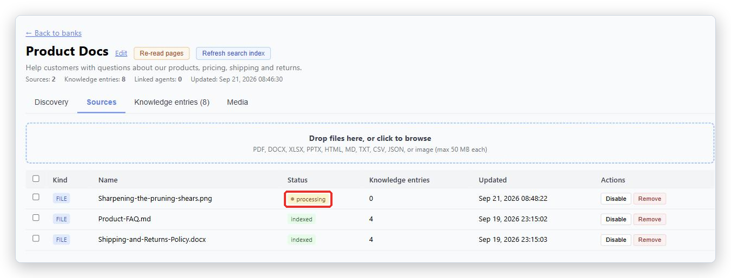Viewport: 731px width, 278px height.
Task: Click the Edit link beside Product Docs
Action: point(121,53)
